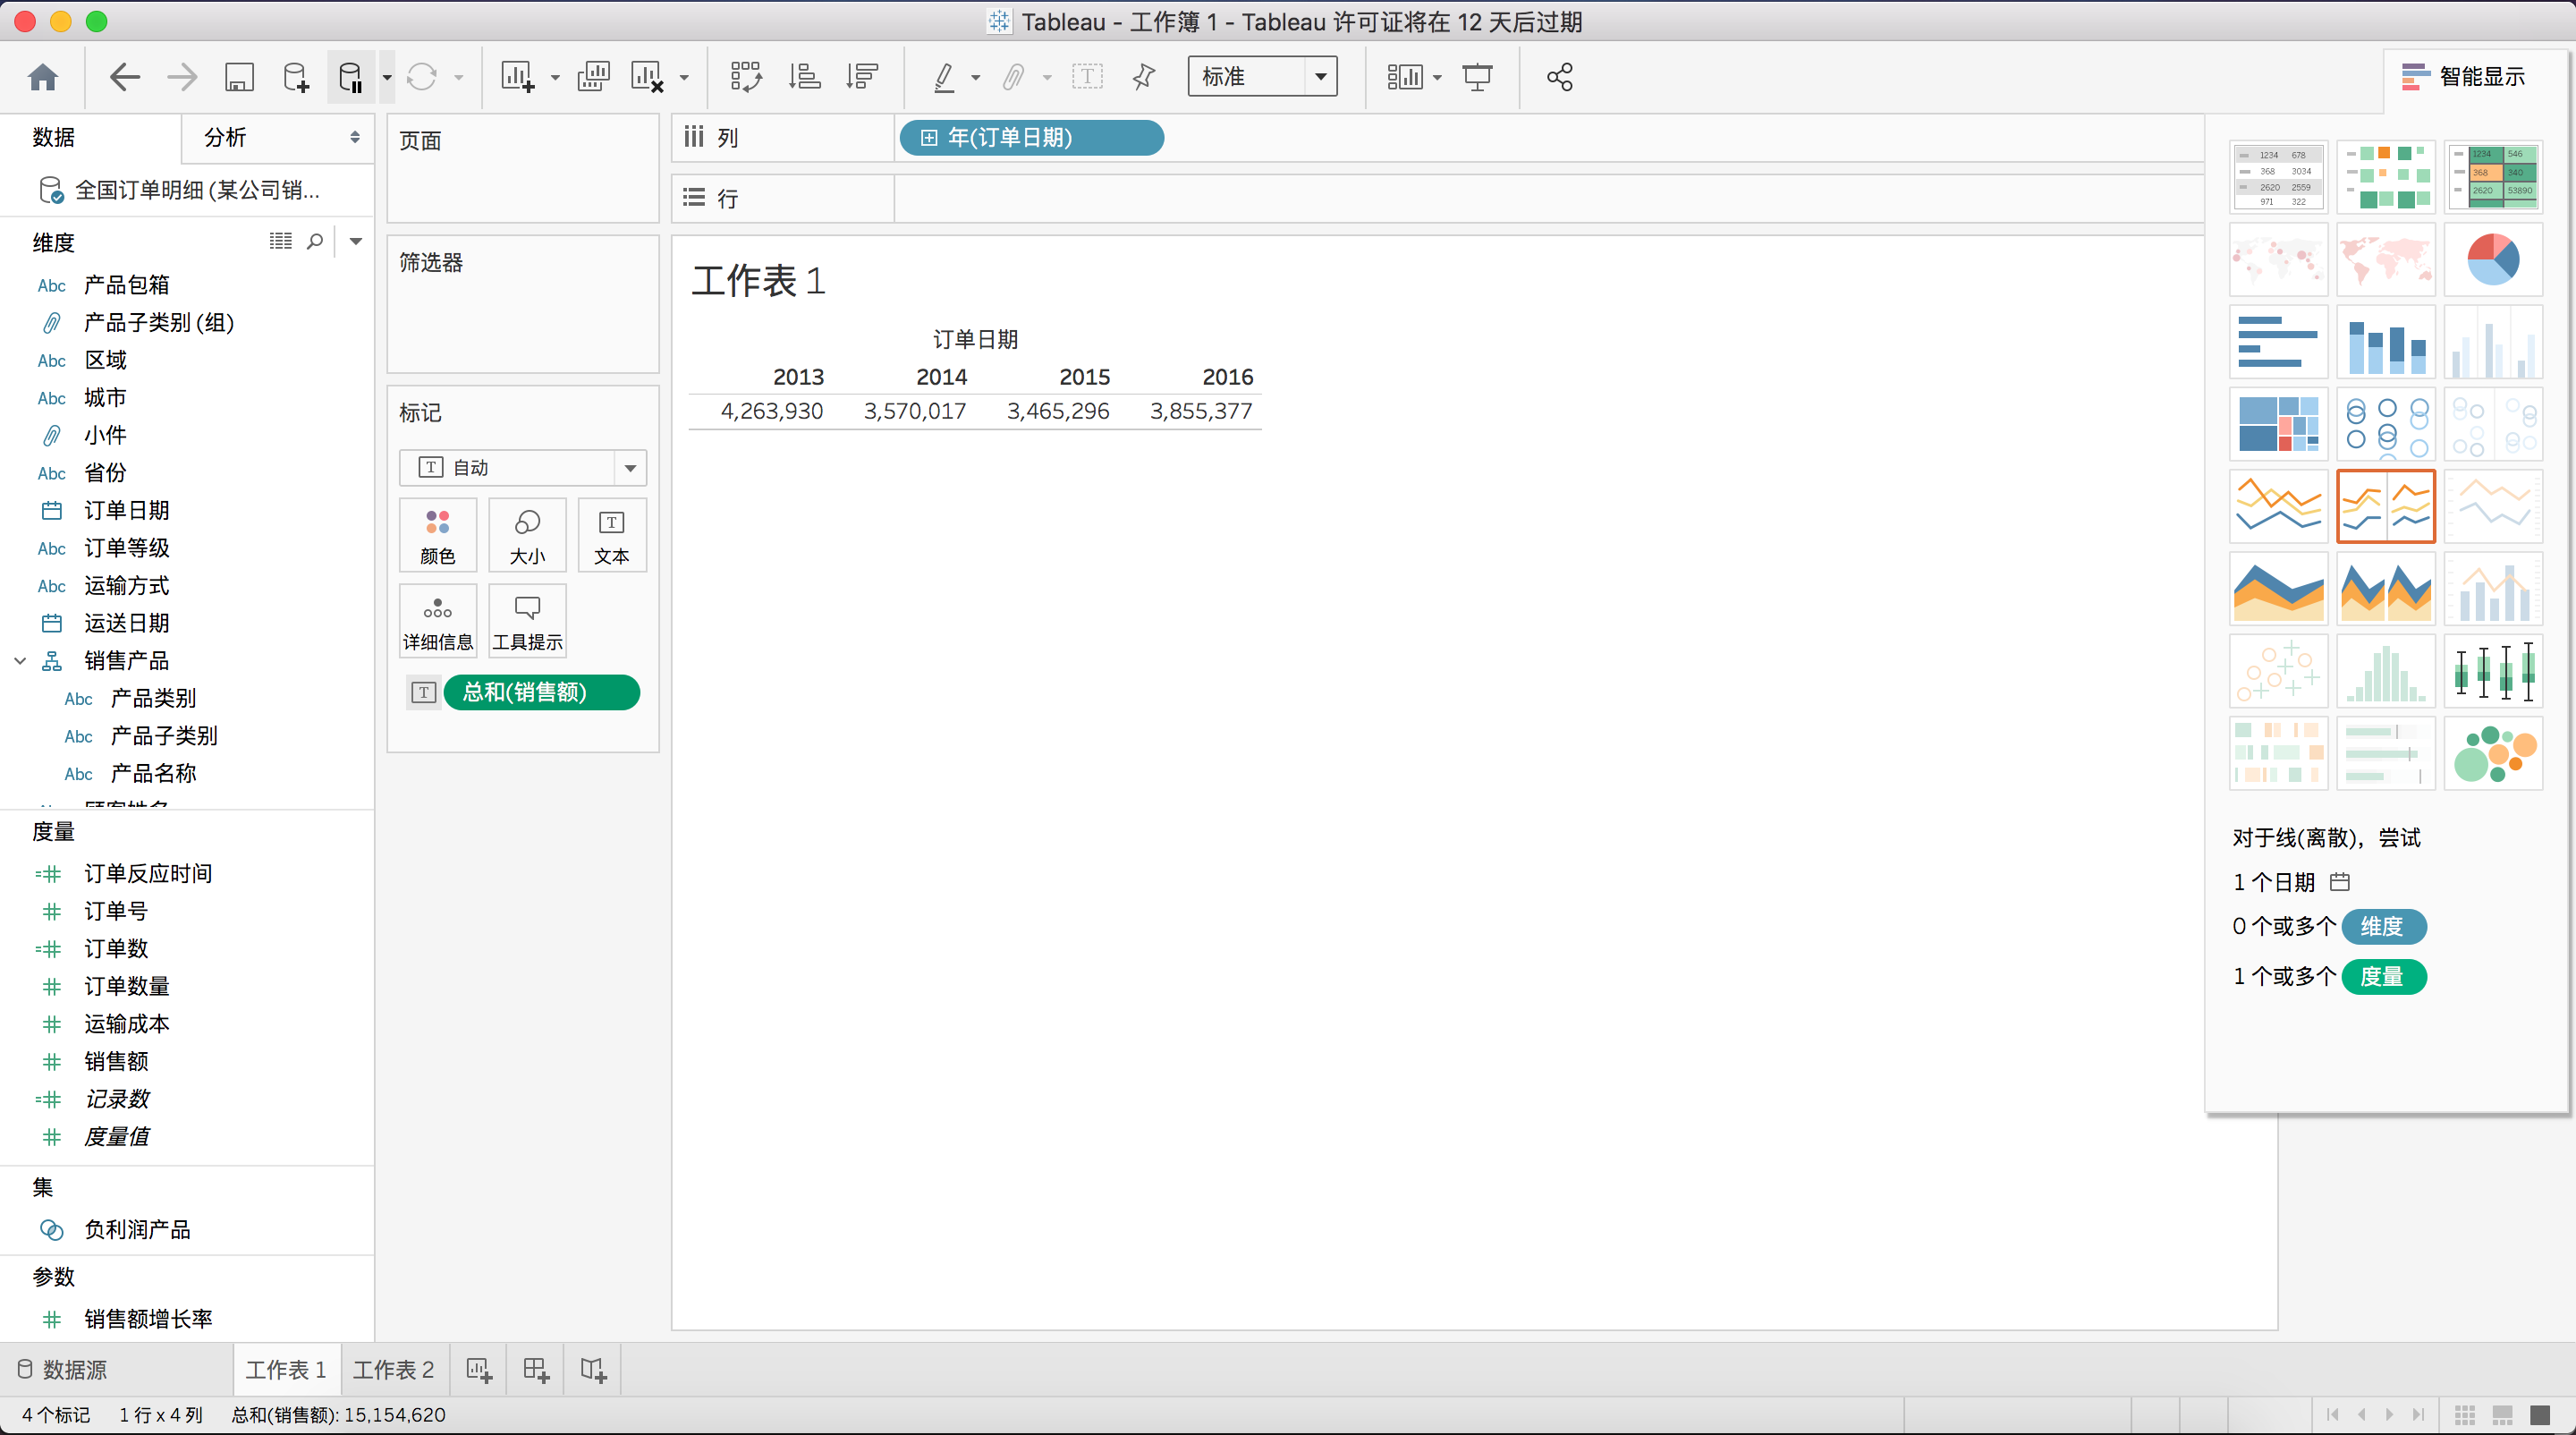This screenshot has height=1435, width=2576.
Task: Select the 销售额 measure field
Action: tap(116, 1061)
